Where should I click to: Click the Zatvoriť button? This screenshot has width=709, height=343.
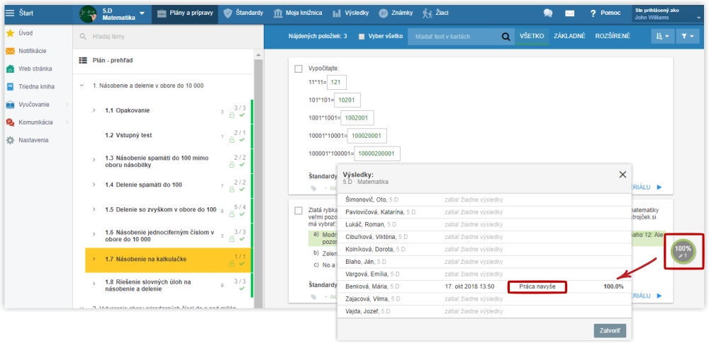pyautogui.click(x=610, y=331)
